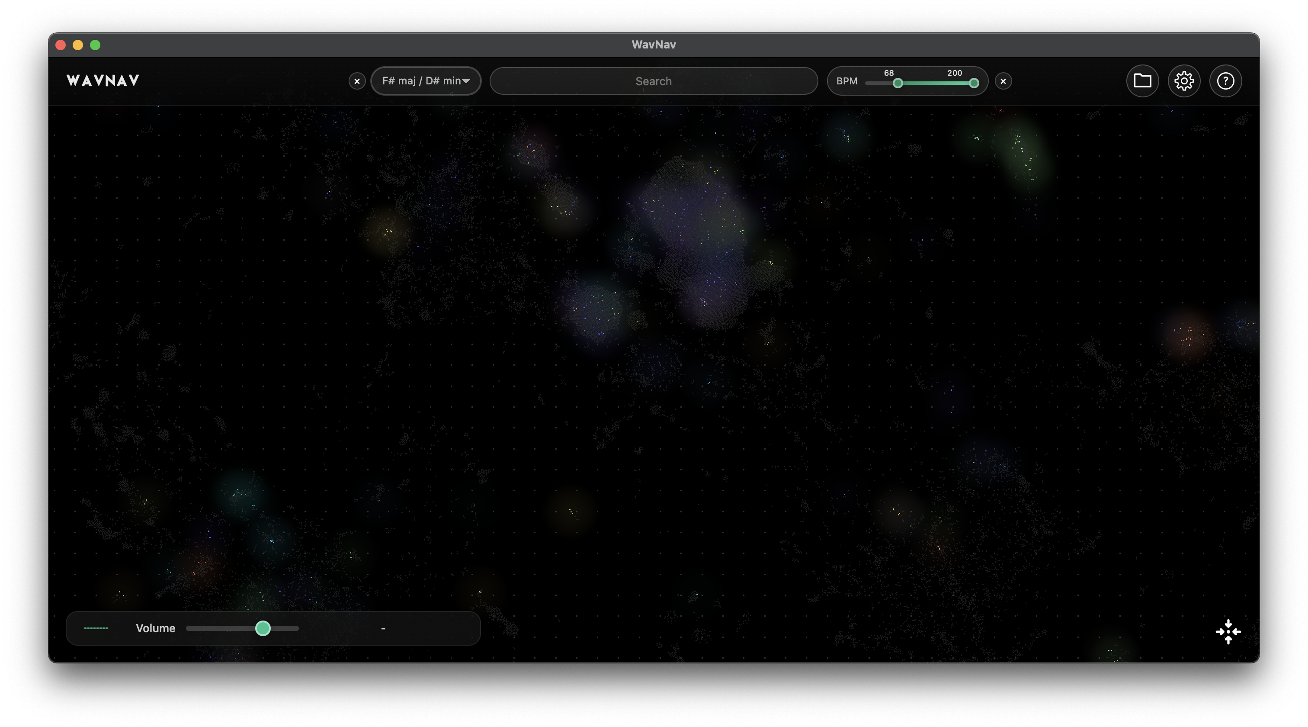Select the WavNav title bar
Image resolution: width=1308 pixels, height=727 pixels.
tap(654, 44)
